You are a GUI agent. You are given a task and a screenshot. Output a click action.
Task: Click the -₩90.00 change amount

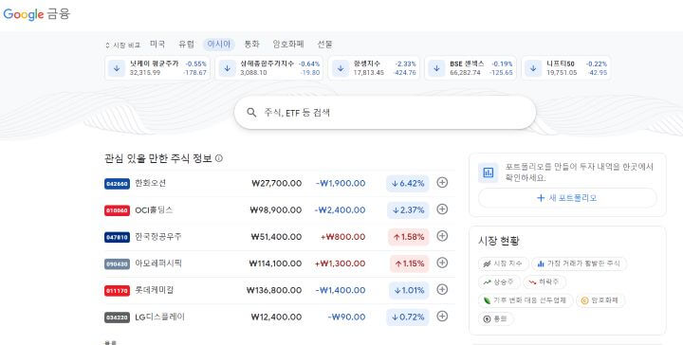[347, 318]
